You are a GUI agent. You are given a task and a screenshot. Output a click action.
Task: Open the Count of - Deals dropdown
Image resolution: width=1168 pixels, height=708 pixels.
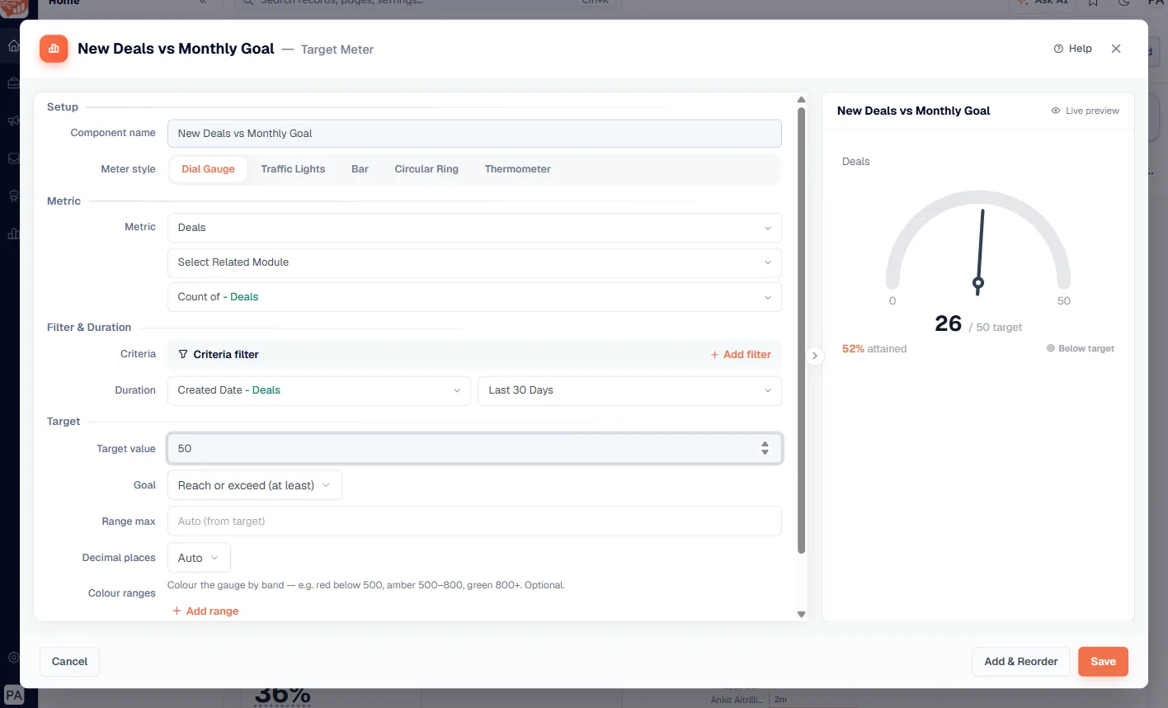point(474,297)
